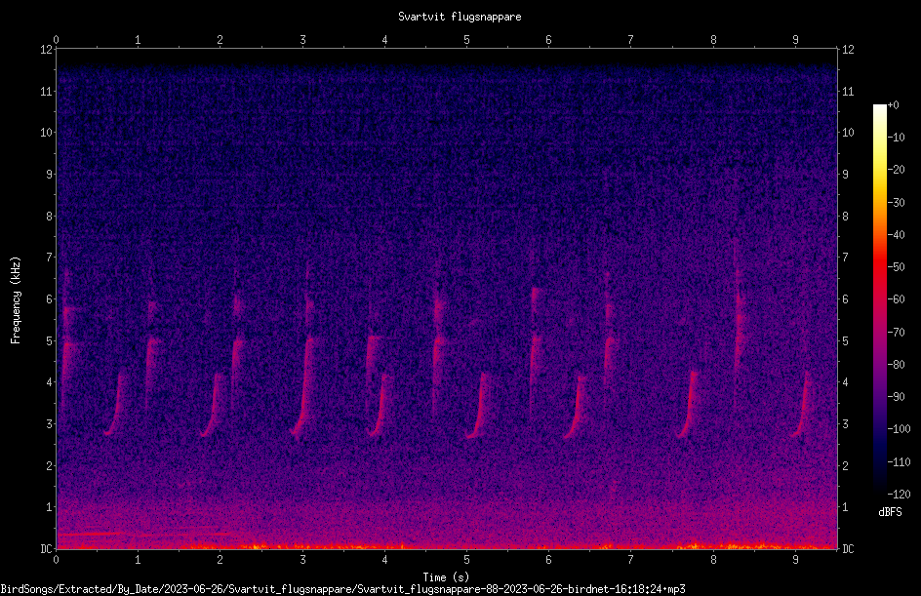The image size is (921, 596).
Task: Click the 'dBFS' unit label
Action: coord(890,512)
